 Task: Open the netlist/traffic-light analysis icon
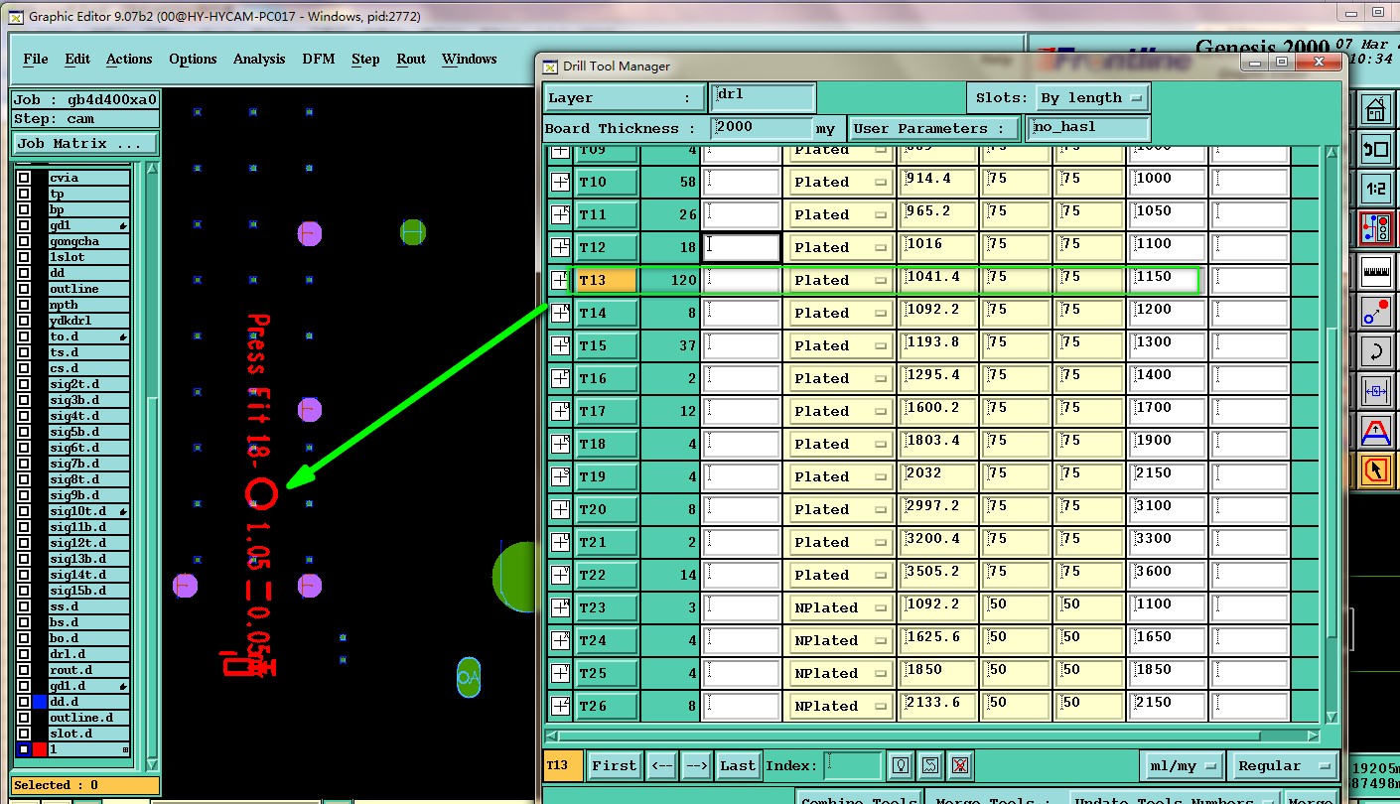1375,229
